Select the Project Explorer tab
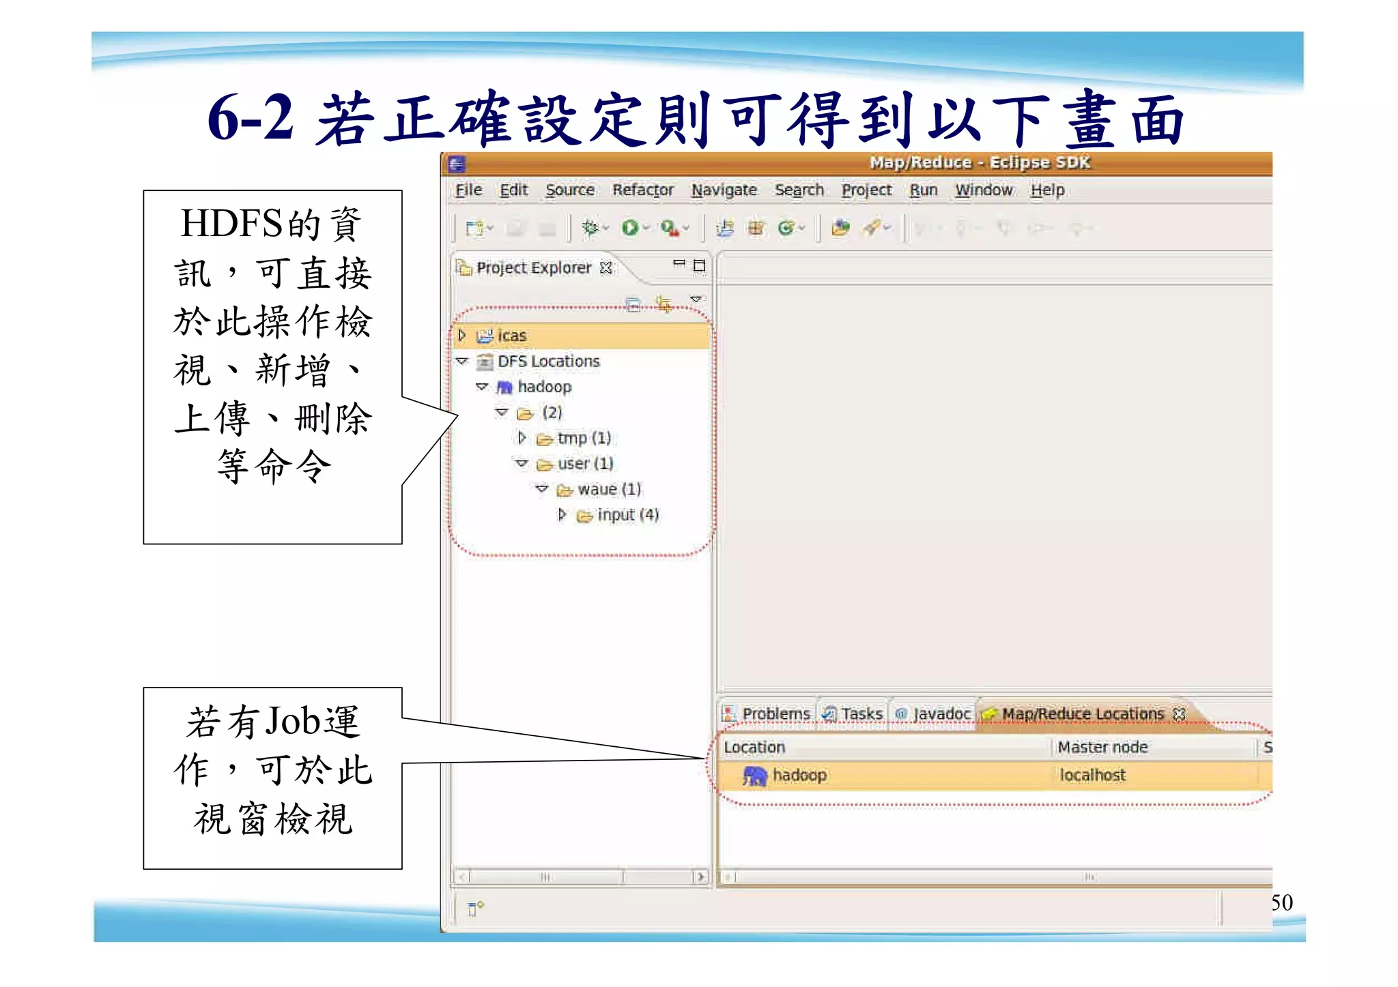Screen dimensions: 1398x987 click(533, 268)
